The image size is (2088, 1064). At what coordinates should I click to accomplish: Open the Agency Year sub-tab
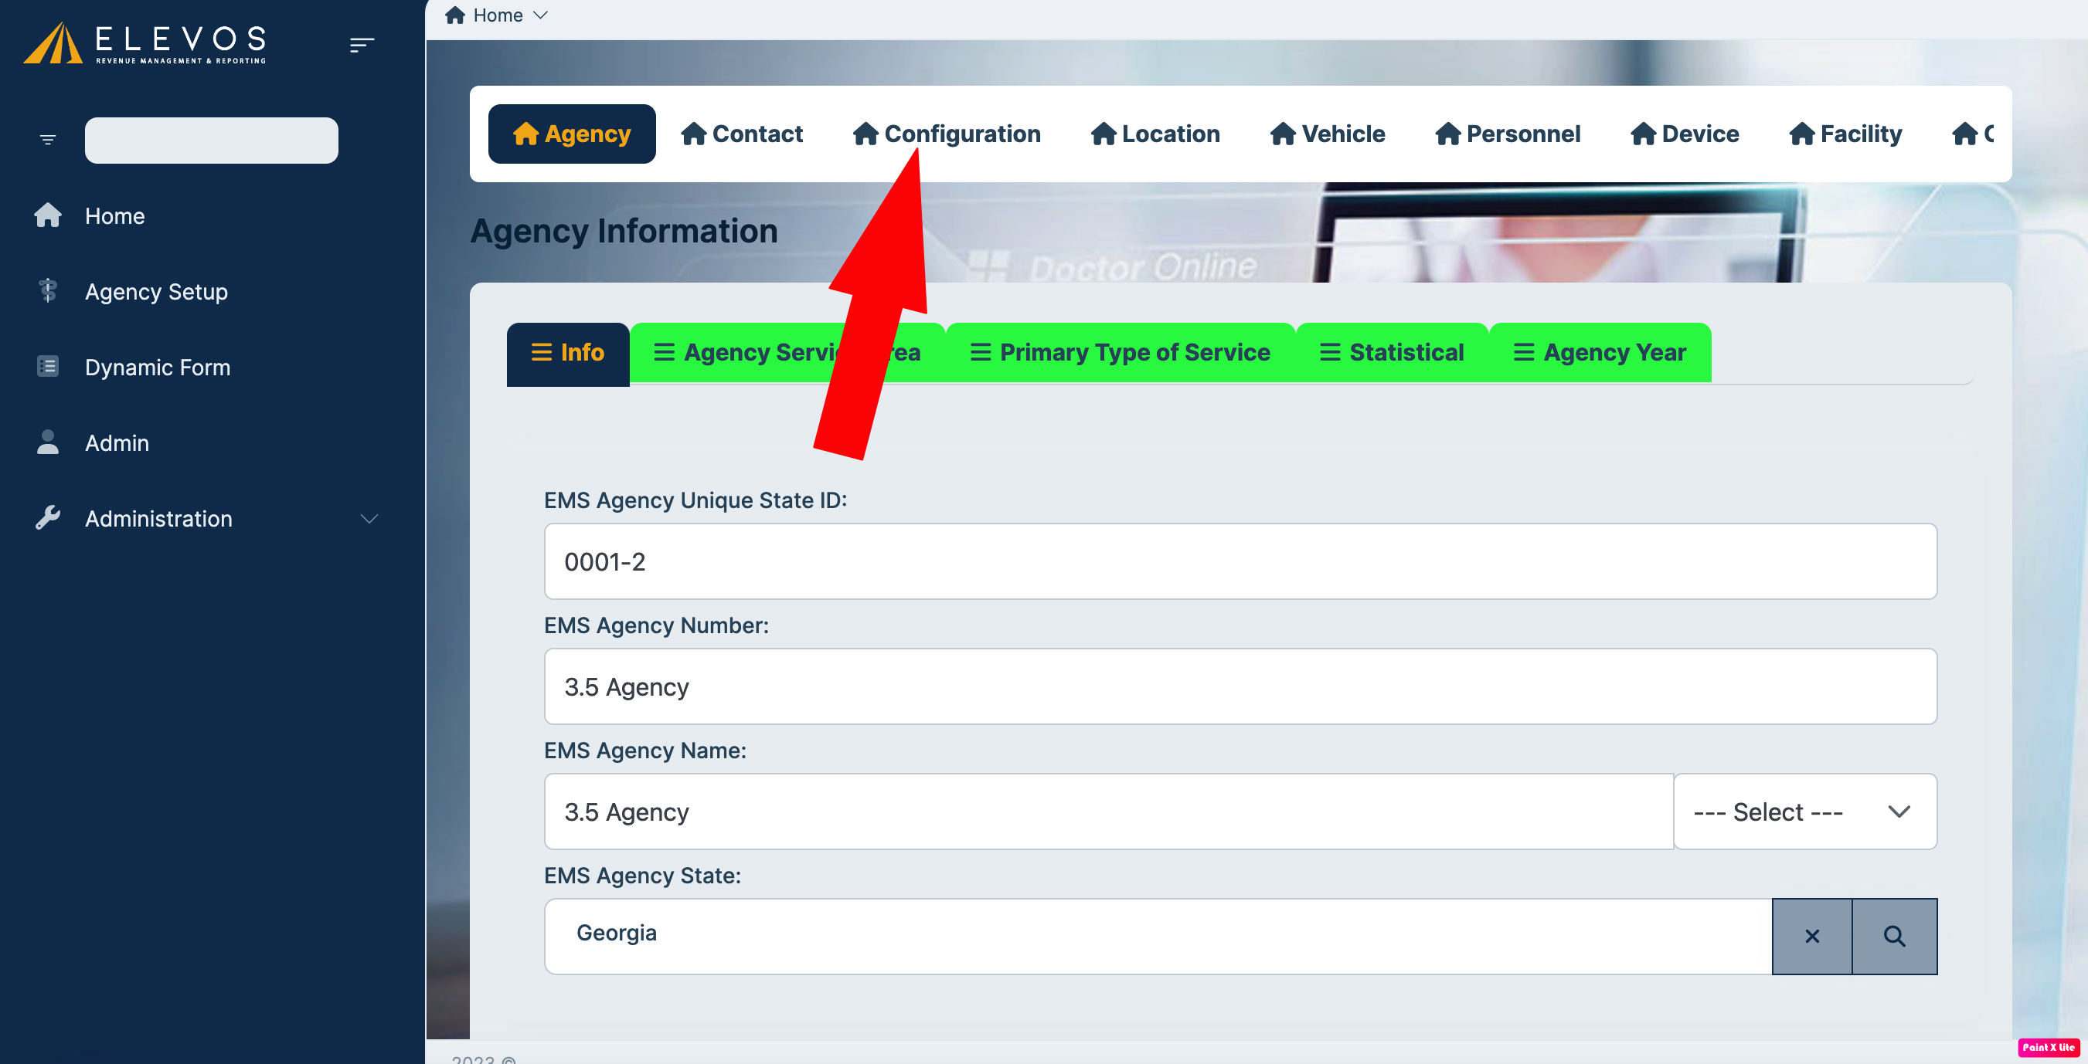click(1600, 352)
